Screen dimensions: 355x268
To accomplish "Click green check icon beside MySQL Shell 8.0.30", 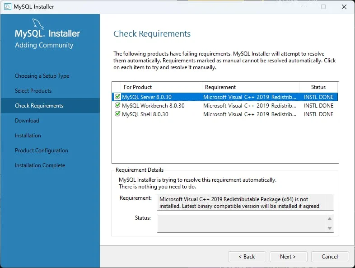I will [x=117, y=114].
